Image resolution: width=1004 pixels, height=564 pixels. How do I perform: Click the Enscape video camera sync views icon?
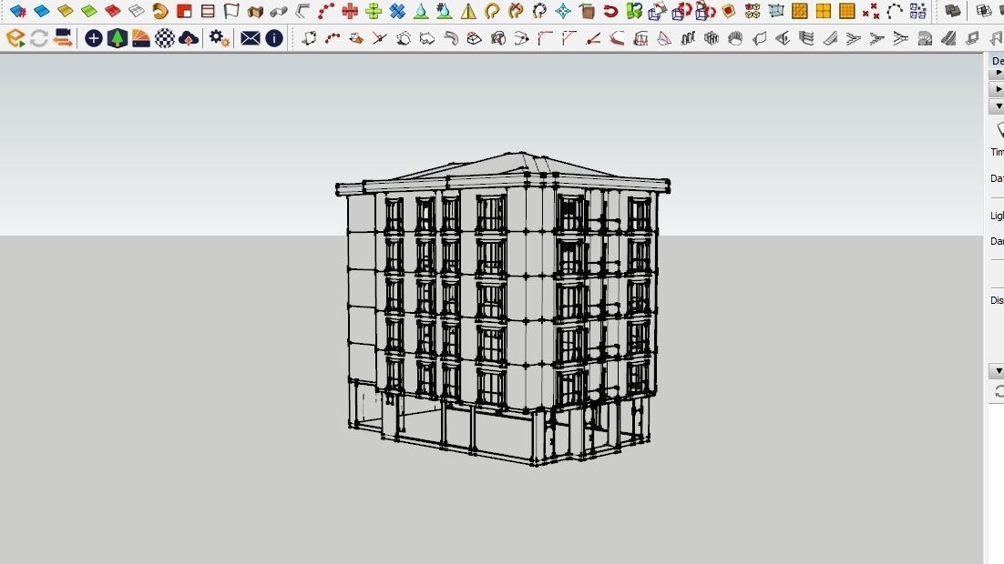(63, 38)
